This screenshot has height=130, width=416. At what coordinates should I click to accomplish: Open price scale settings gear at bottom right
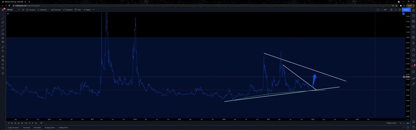(x=408, y=120)
